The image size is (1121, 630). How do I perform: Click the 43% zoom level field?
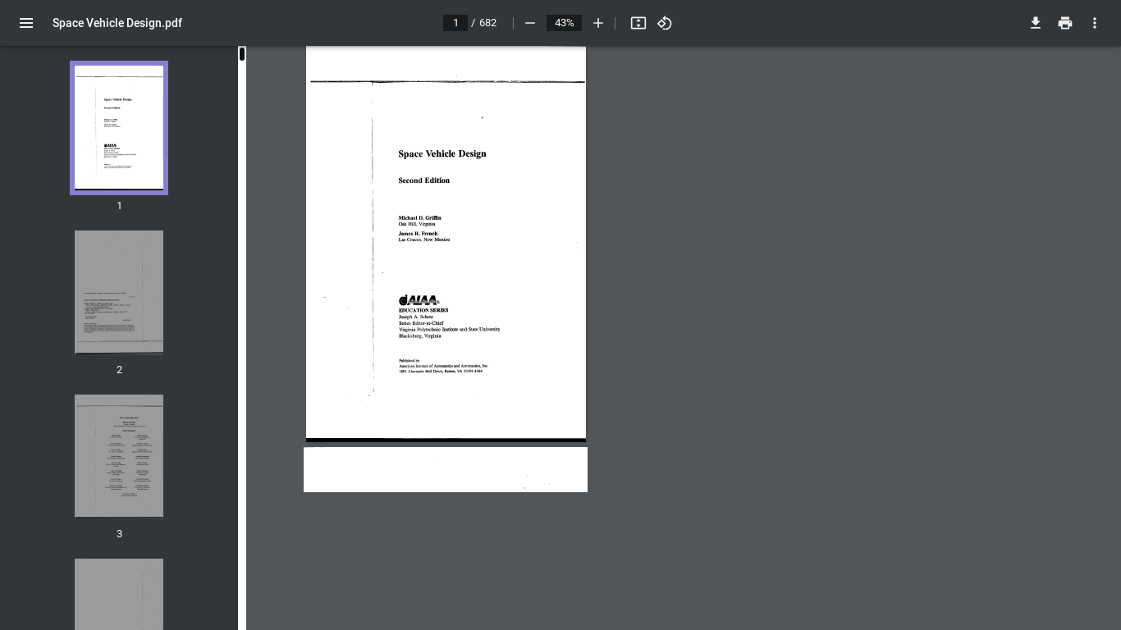click(564, 23)
